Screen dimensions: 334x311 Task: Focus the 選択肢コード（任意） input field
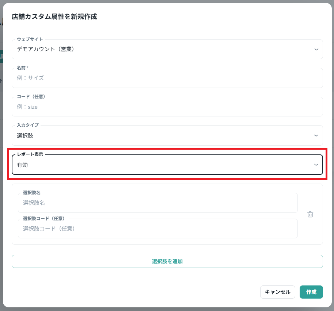tap(157, 229)
